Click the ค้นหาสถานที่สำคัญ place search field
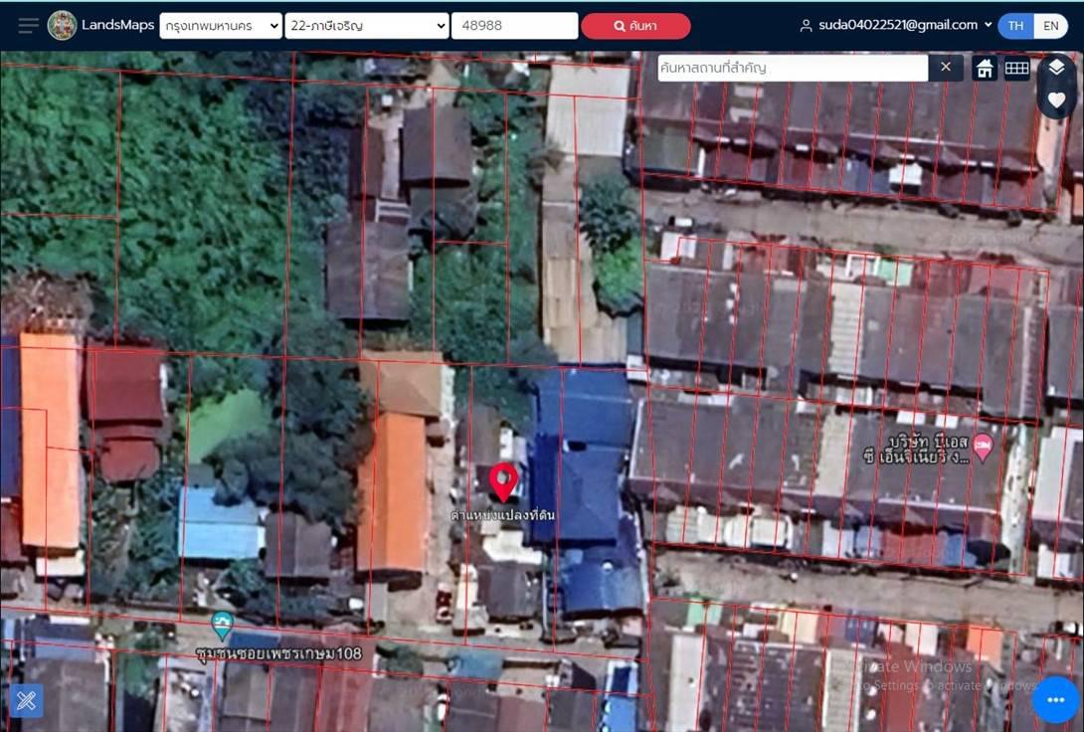Viewport: 1084px width, 732px height. tap(793, 68)
